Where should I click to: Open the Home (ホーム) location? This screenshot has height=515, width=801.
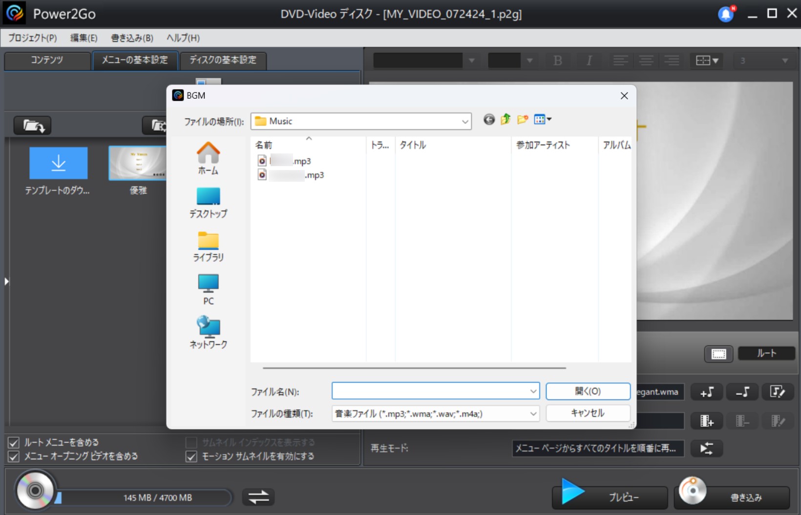click(x=208, y=158)
